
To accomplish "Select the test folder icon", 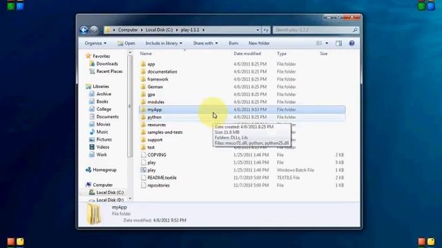I will pos(143,147).
